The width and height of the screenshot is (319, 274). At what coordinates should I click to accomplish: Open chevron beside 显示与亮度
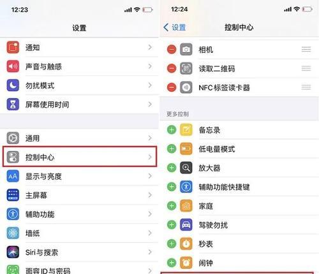(x=150, y=176)
